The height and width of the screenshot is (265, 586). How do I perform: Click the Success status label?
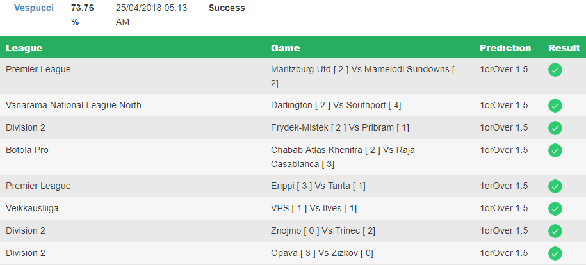click(x=227, y=8)
